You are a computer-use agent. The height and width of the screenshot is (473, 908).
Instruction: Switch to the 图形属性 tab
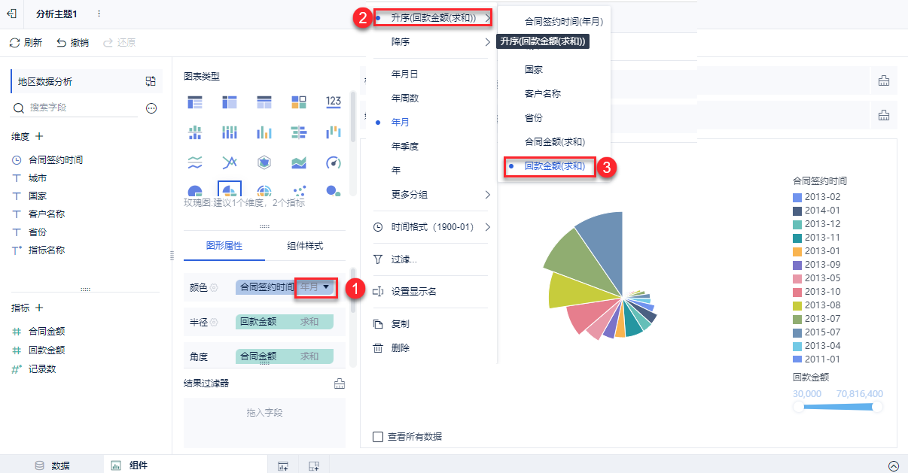click(x=224, y=246)
